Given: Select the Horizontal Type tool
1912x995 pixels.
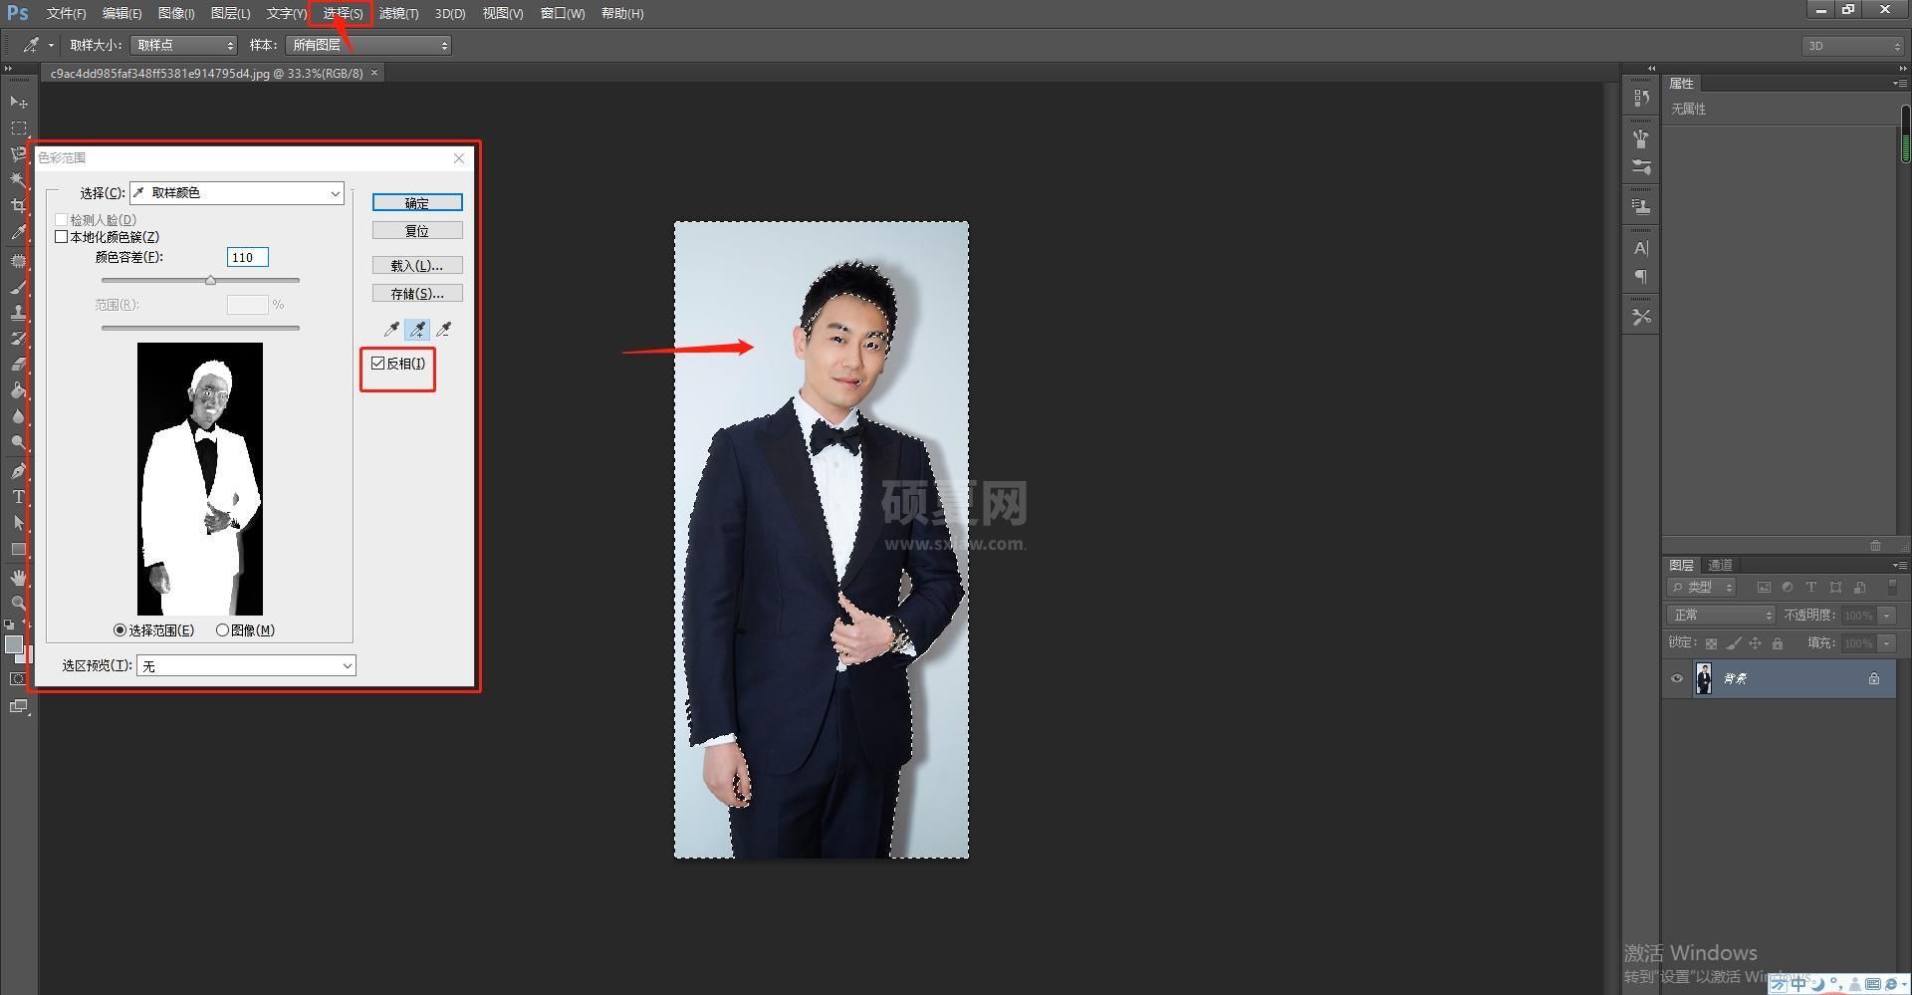Looking at the screenshot, I should coord(18,497).
